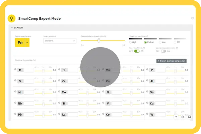
Task: Click the info icon next to Threshold sensitivity
Action: (147, 36)
